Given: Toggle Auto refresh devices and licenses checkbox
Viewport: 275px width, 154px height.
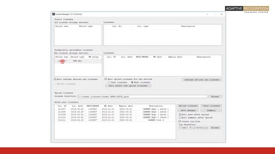Looking at the screenshot, I should point(55,79).
